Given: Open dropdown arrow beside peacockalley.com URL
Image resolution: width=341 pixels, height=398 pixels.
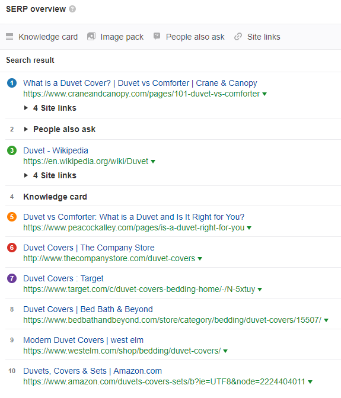Looking at the screenshot, I should tap(249, 228).
